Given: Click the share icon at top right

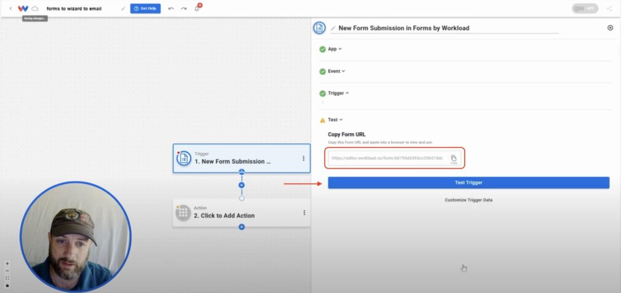Looking at the screenshot, I should pos(609,8).
